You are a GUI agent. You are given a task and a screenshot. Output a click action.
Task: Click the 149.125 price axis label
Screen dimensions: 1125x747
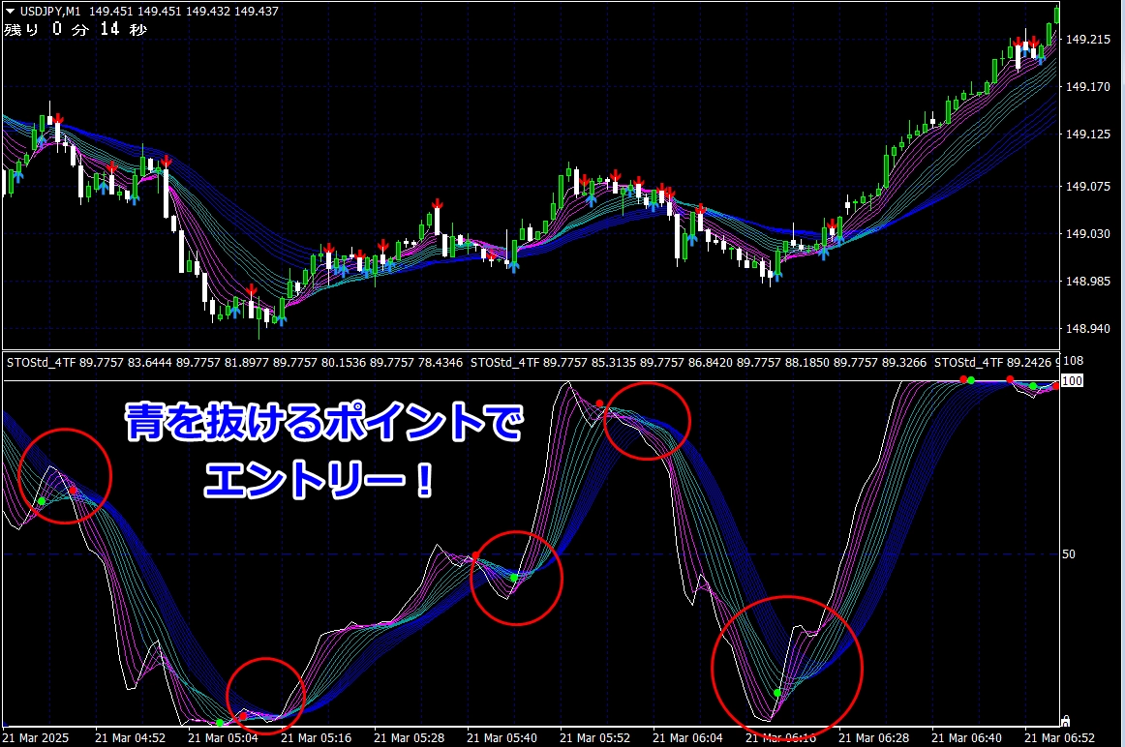click(1087, 134)
